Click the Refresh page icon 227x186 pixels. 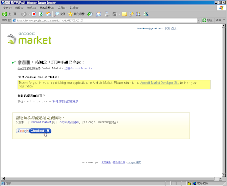click(x=41, y=14)
